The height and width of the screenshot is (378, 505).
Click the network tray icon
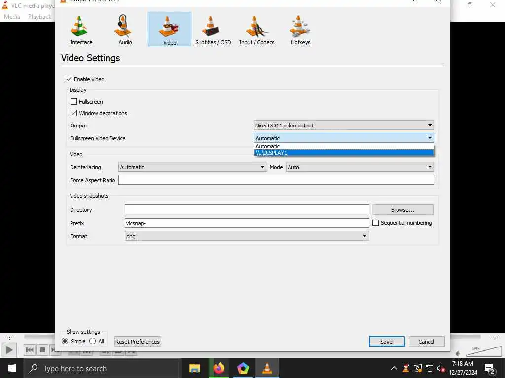click(x=430, y=368)
